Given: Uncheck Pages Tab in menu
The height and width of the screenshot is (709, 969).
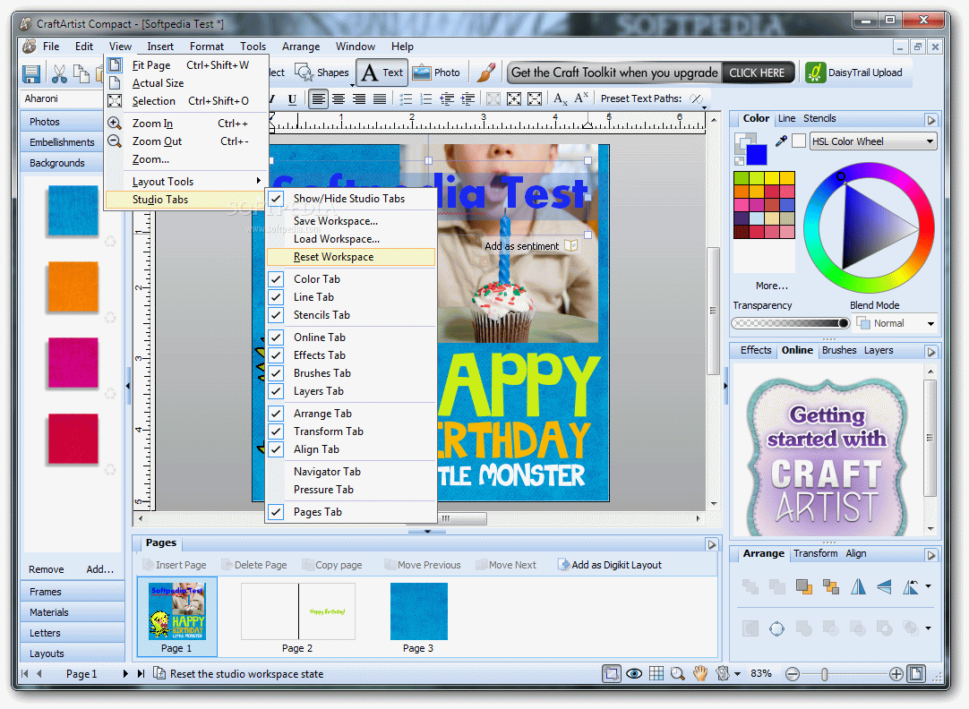Looking at the screenshot, I should (x=276, y=512).
